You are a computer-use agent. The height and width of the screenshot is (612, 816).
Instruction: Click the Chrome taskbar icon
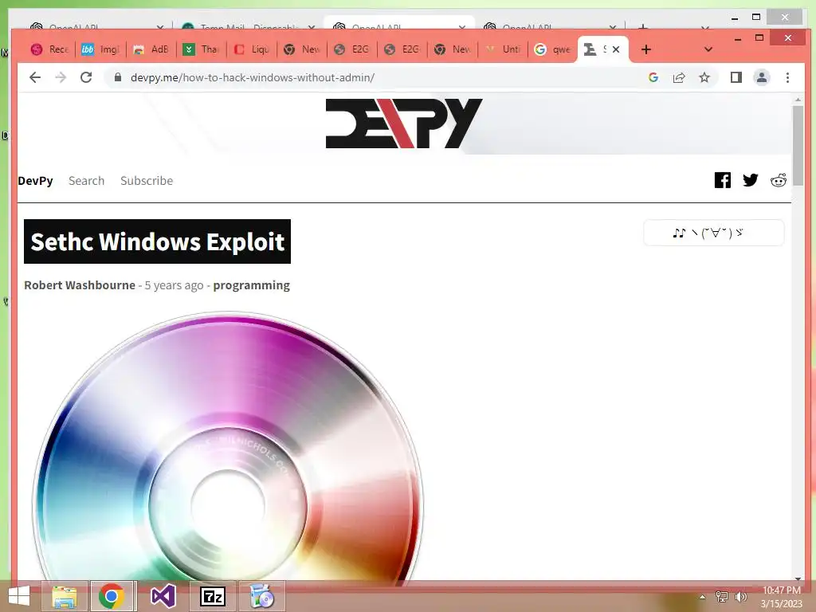pos(112,596)
